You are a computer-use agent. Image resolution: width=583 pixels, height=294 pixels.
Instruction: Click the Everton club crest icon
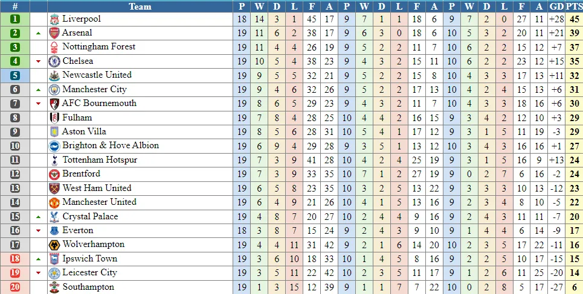coord(54,231)
